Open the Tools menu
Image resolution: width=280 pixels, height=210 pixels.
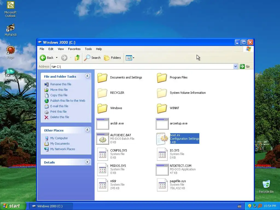coord(88,49)
